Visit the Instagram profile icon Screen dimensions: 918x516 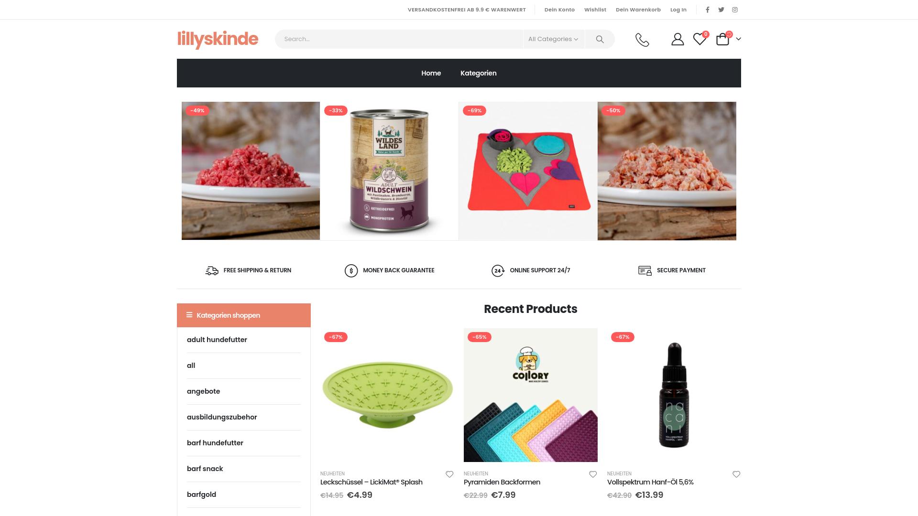[x=735, y=10]
